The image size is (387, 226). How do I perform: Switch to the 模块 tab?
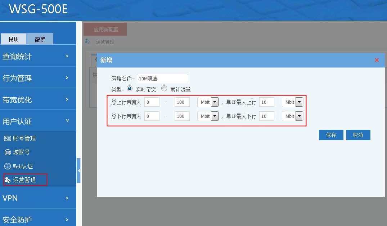[14, 39]
